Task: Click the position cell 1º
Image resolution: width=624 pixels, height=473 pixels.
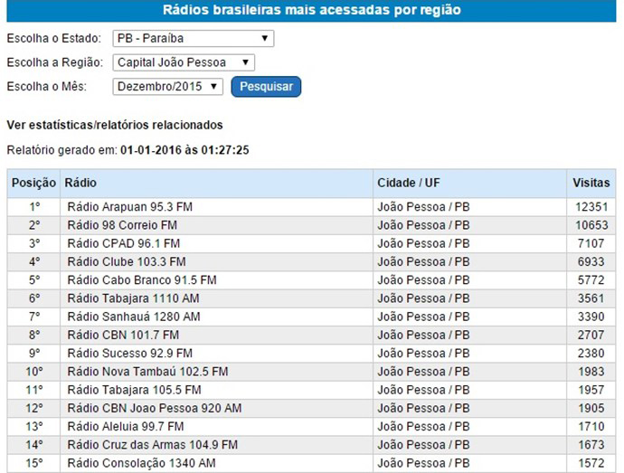Action: [x=34, y=207]
